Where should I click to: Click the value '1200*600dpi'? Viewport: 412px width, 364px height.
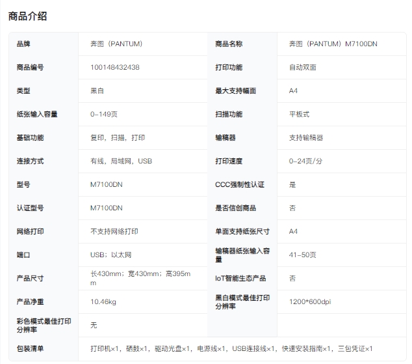310,301
